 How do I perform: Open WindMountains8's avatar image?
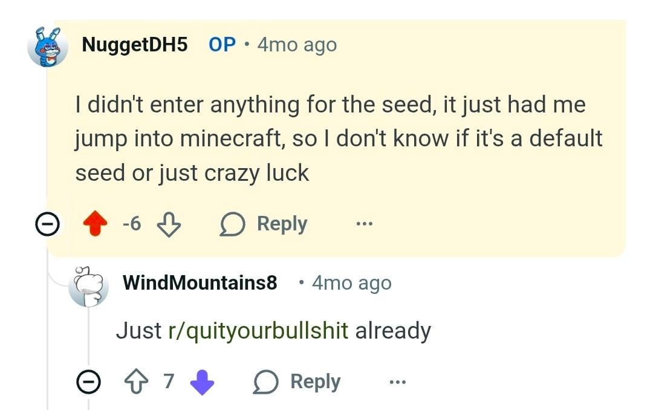pyautogui.click(x=88, y=285)
